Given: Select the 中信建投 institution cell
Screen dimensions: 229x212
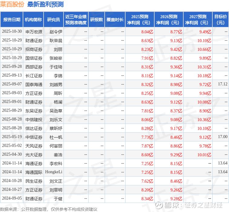Looking at the screenshot, I should click(34, 119).
